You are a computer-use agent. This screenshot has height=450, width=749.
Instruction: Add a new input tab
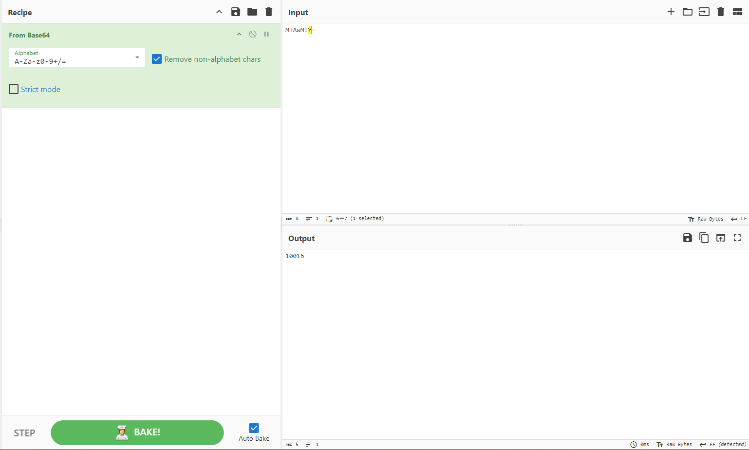click(671, 12)
